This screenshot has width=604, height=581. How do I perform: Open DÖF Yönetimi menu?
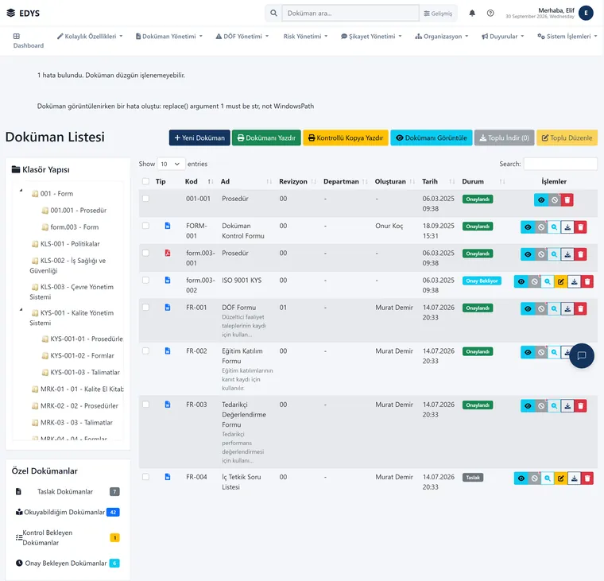[x=242, y=37]
